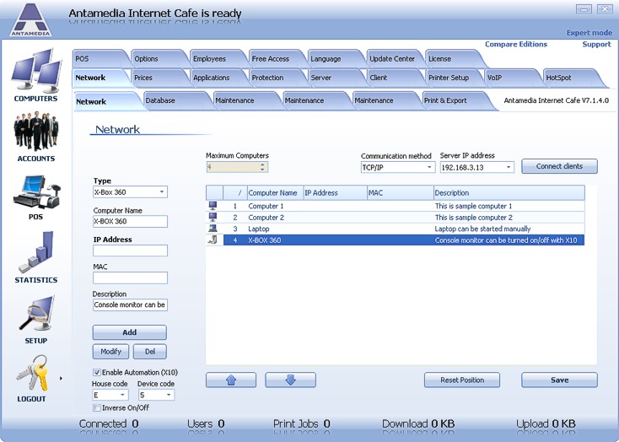Open the POS cash register icon
This screenshot has height=442, width=619.
pyautogui.click(x=36, y=192)
